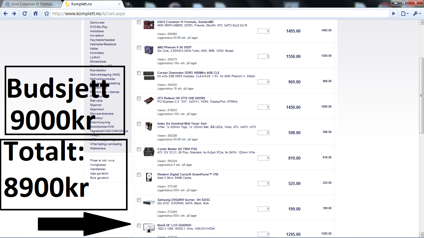
Task: Tick the checkbox for Western Digital Caviar GreenPower
Action: tap(139, 174)
